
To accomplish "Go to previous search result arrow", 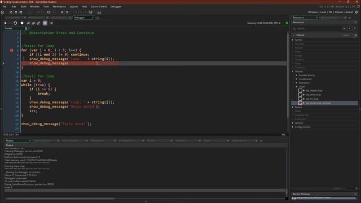I will point(350,29).
